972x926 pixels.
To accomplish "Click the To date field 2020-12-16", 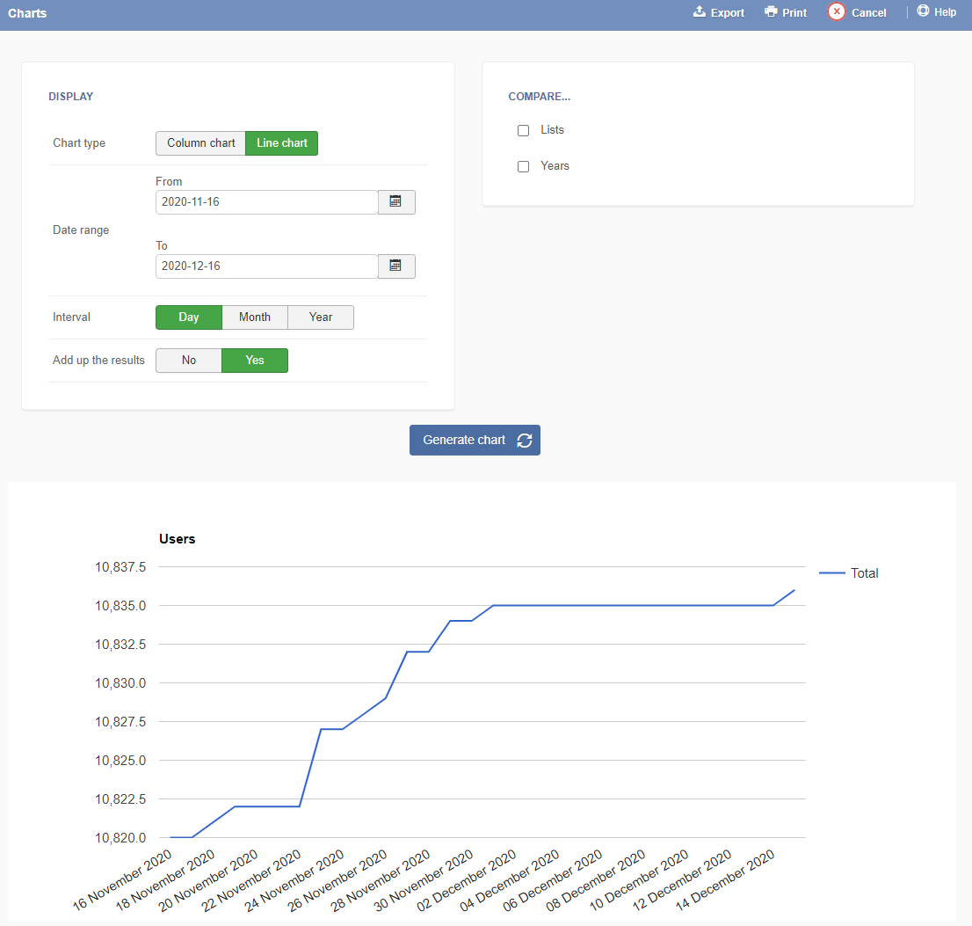I will (x=266, y=266).
